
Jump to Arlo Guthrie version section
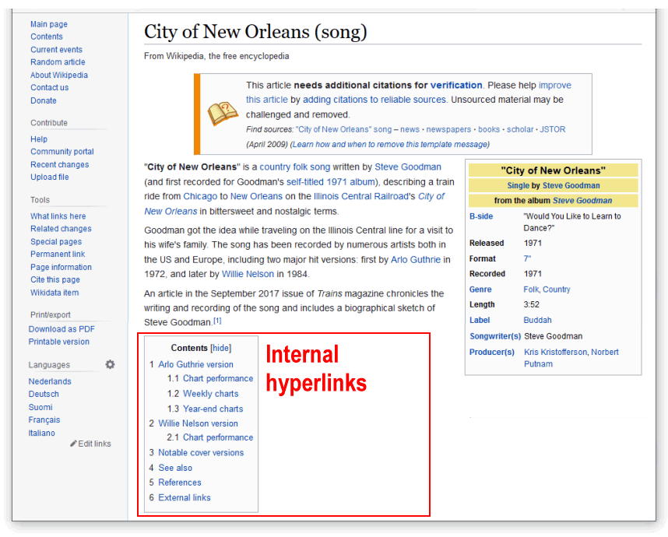pos(195,364)
